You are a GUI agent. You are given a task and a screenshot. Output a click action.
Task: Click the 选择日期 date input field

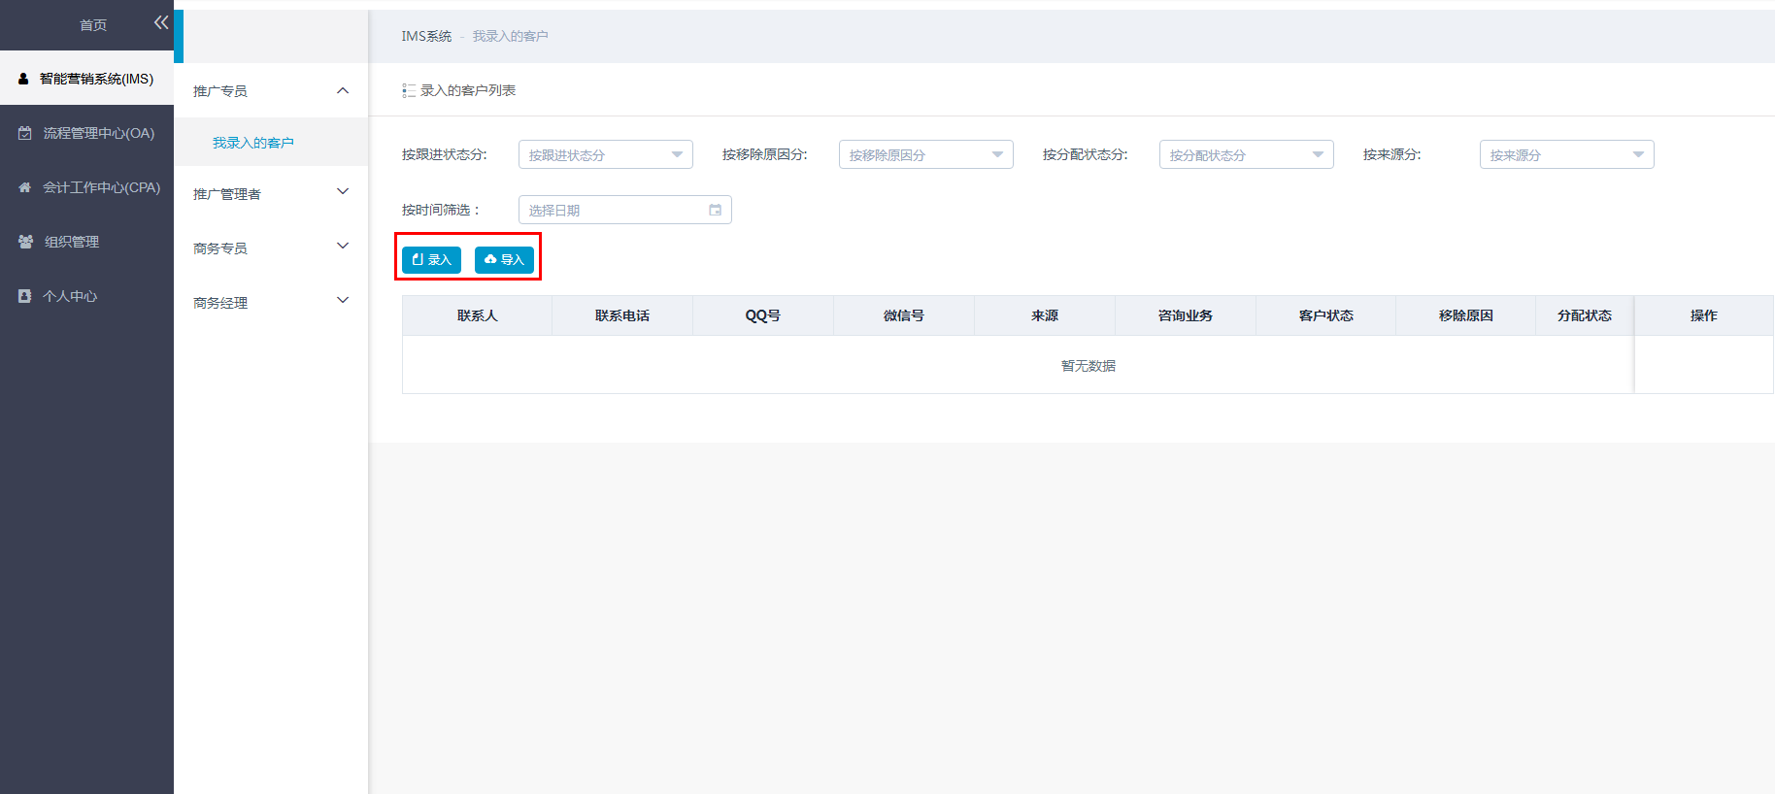pyautogui.click(x=625, y=210)
